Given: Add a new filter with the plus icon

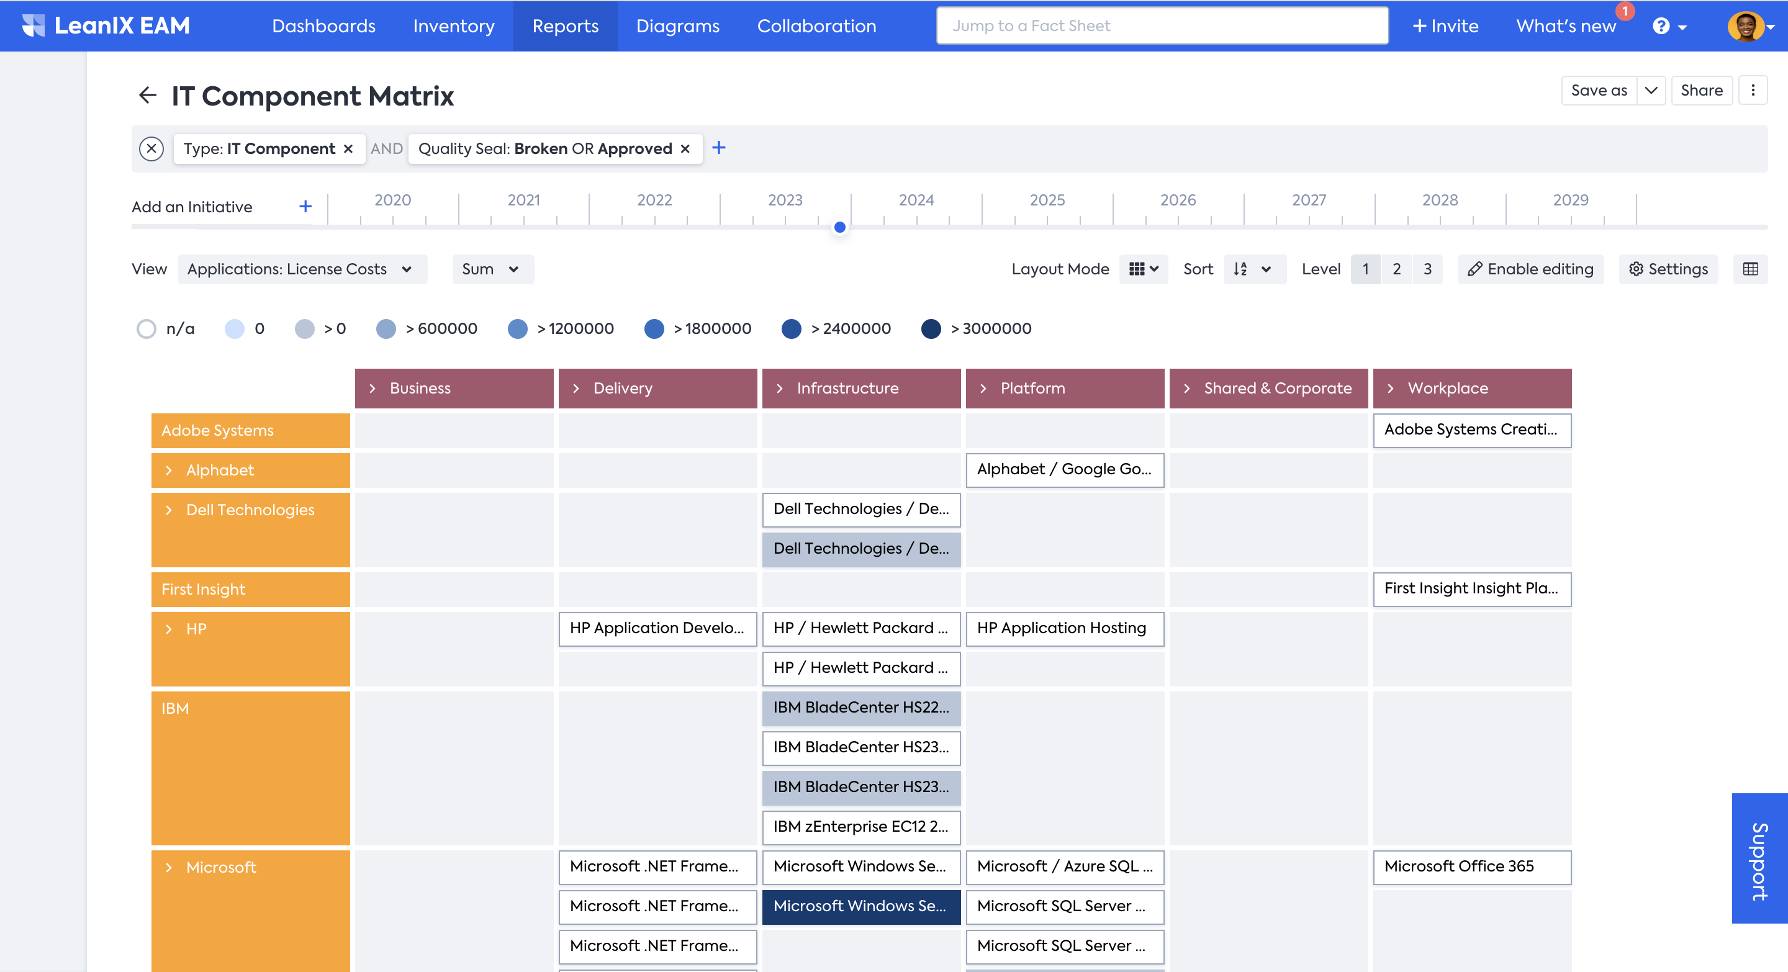Looking at the screenshot, I should (x=718, y=148).
